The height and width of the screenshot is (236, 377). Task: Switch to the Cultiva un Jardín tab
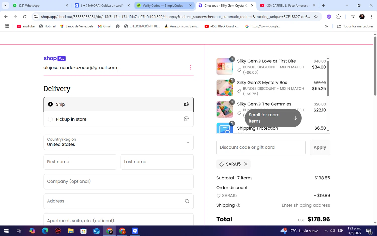(x=102, y=5)
